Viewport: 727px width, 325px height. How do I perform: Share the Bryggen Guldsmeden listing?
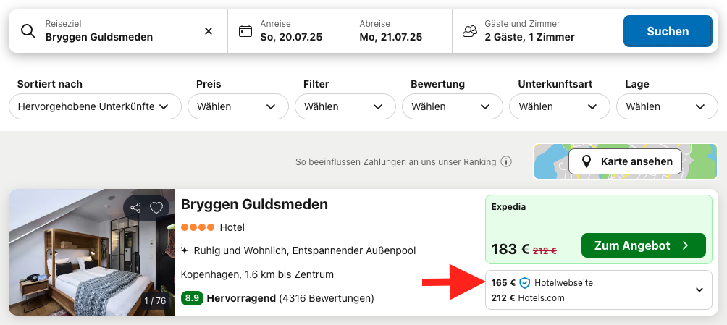135,208
